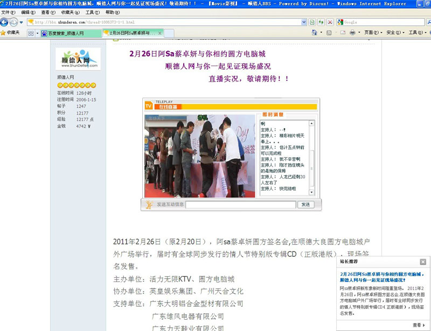The image size is (431, 331).
Task: Click the 金钱 value 4742 ¥
Action: click(x=84, y=126)
